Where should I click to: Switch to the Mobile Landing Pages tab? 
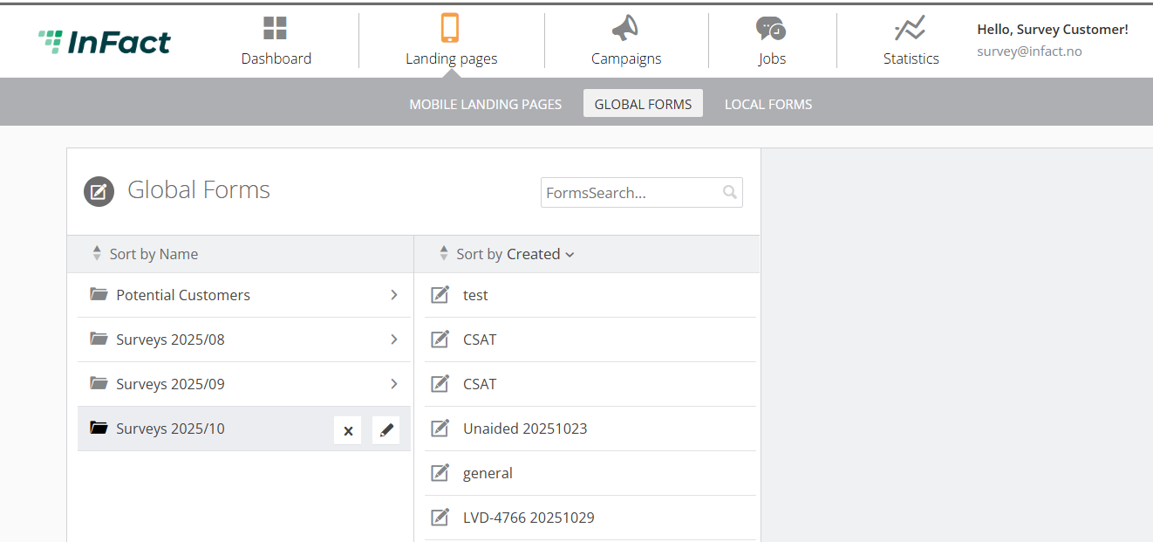(486, 104)
